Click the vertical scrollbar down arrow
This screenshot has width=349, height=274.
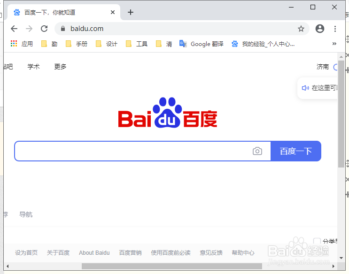point(341,258)
